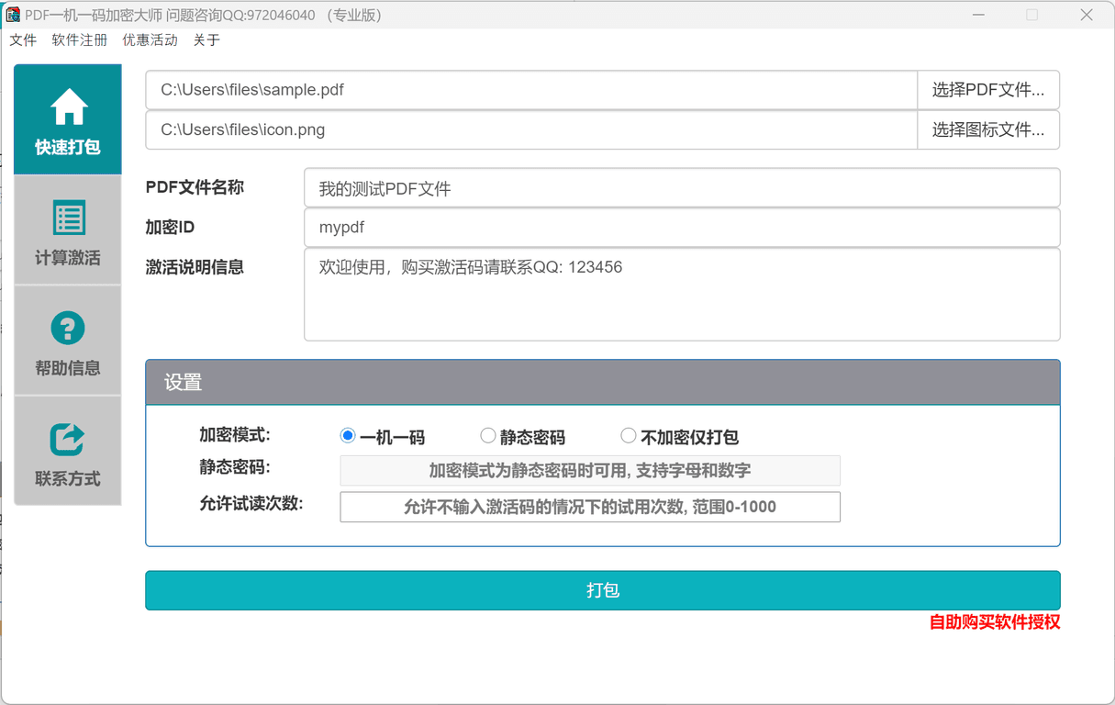Select the 计算激活 sidebar icon
This screenshot has width=1115, height=705.
coord(67,220)
